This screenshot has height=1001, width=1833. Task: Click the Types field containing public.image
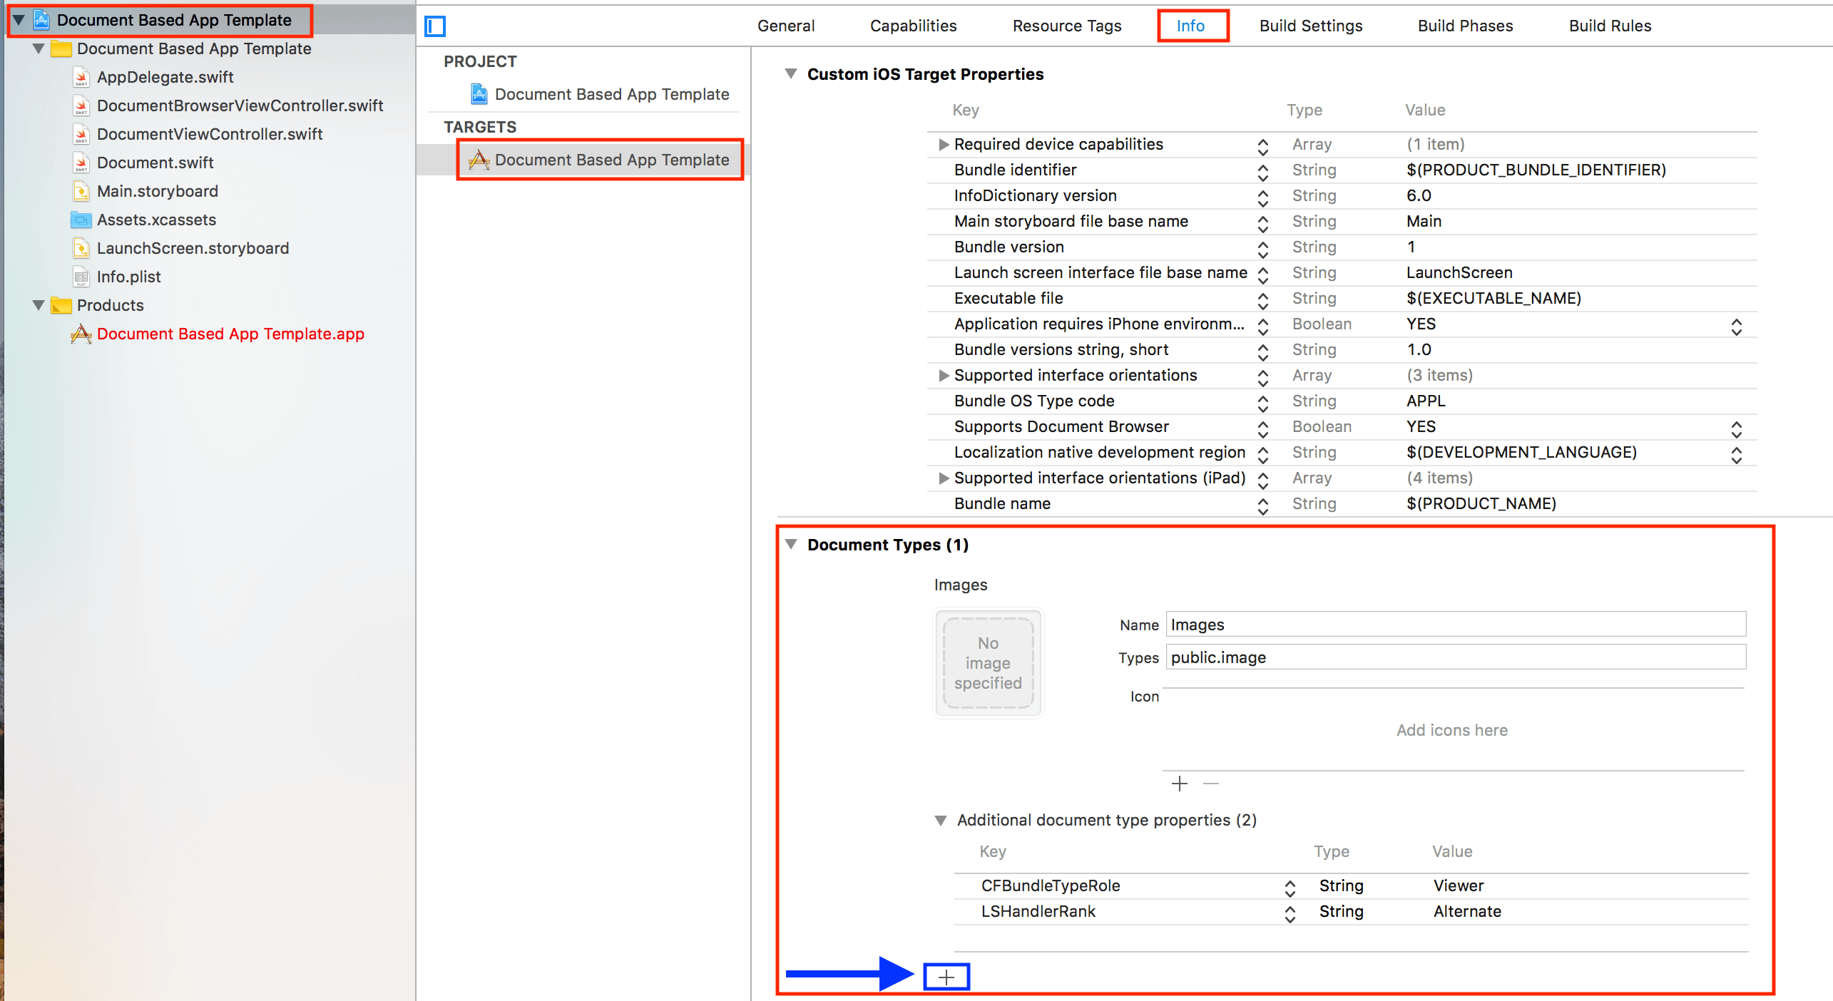pyautogui.click(x=1455, y=657)
